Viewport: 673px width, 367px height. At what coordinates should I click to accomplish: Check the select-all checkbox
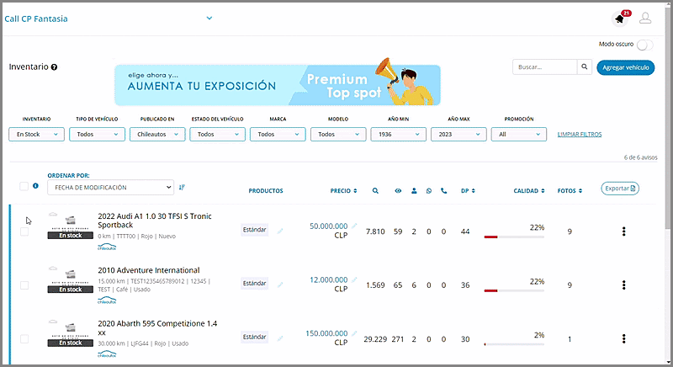tap(24, 186)
